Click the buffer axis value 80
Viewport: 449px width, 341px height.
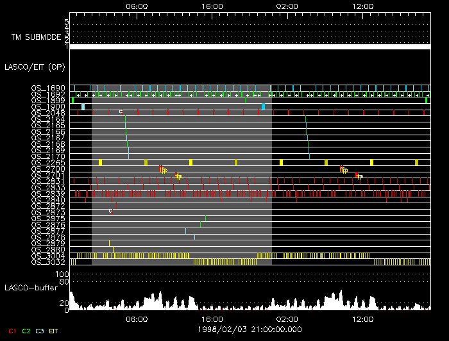tap(64, 281)
